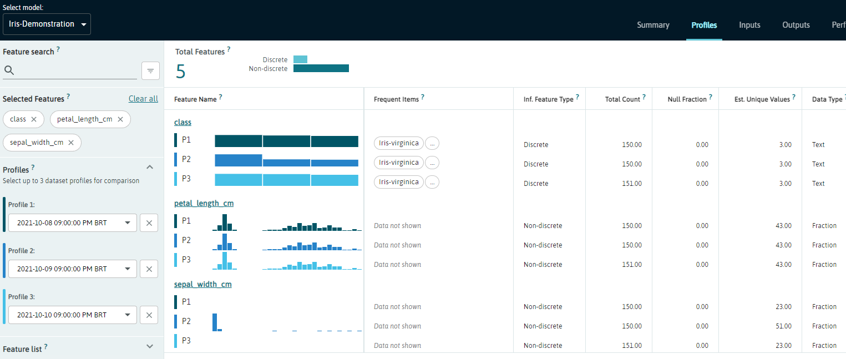
Task: Open Profile 3 date dropdown
Action: [73, 315]
